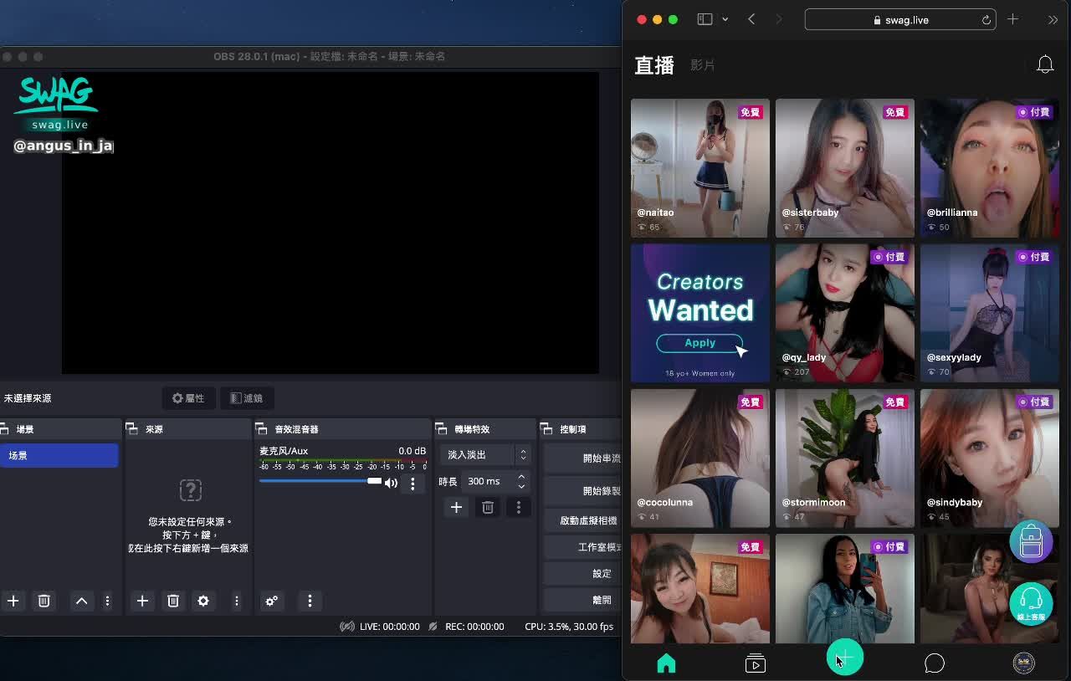Click 開始錄製 to start recording
Viewport: 1071px width, 681px height.
pyautogui.click(x=582, y=491)
